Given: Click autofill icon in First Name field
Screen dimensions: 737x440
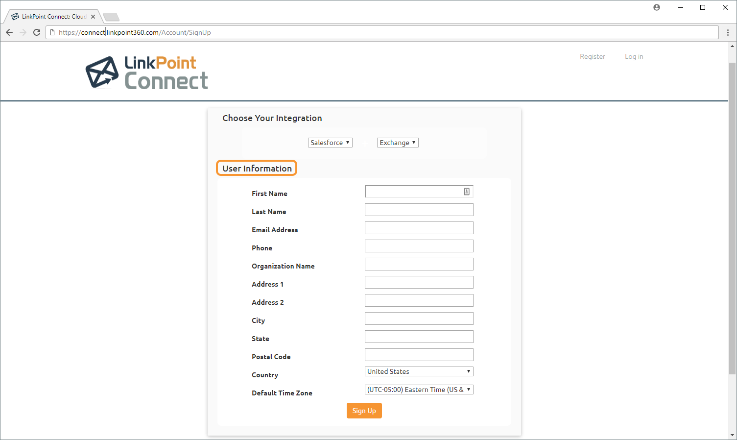Looking at the screenshot, I should point(467,192).
